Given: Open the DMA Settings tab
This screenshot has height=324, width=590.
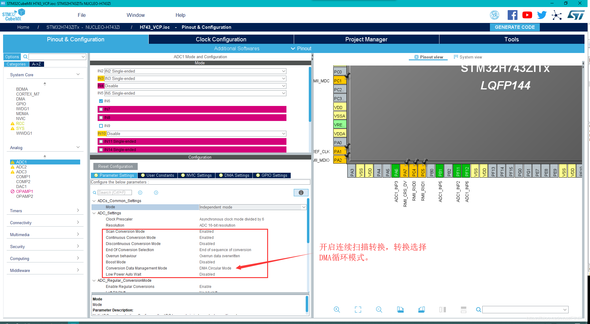Looking at the screenshot, I should (234, 175).
